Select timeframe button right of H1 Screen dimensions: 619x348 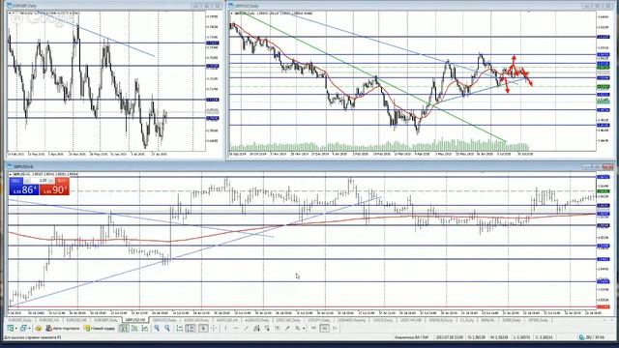(335, 328)
